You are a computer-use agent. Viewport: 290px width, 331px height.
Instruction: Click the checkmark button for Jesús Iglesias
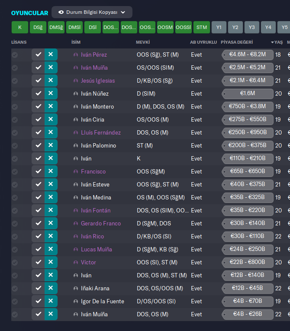coord(38,80)
